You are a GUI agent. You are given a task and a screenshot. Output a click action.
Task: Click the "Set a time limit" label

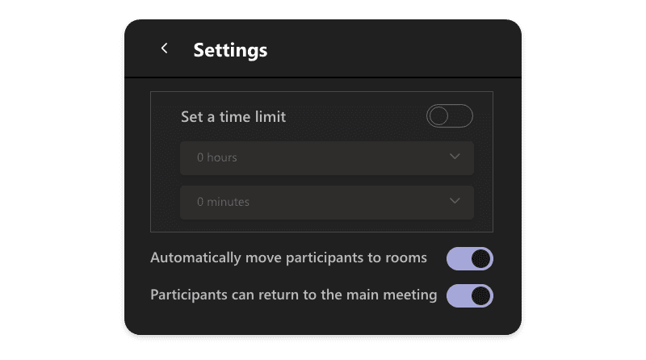coord(233,117)
